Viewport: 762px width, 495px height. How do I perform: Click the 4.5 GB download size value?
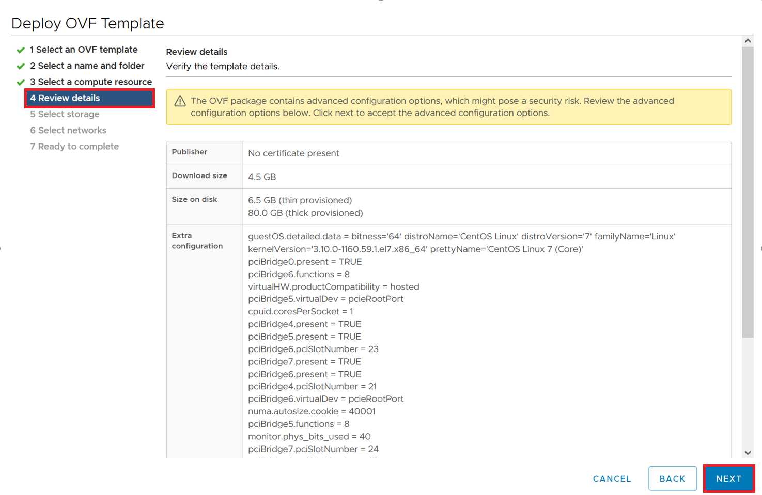click(262, 177)
